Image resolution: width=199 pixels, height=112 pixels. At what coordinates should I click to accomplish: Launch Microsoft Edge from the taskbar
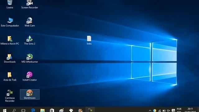point(33,110)
